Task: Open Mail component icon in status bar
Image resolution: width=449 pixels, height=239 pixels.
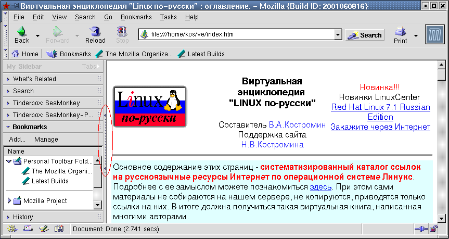Action: coord(28,229)
